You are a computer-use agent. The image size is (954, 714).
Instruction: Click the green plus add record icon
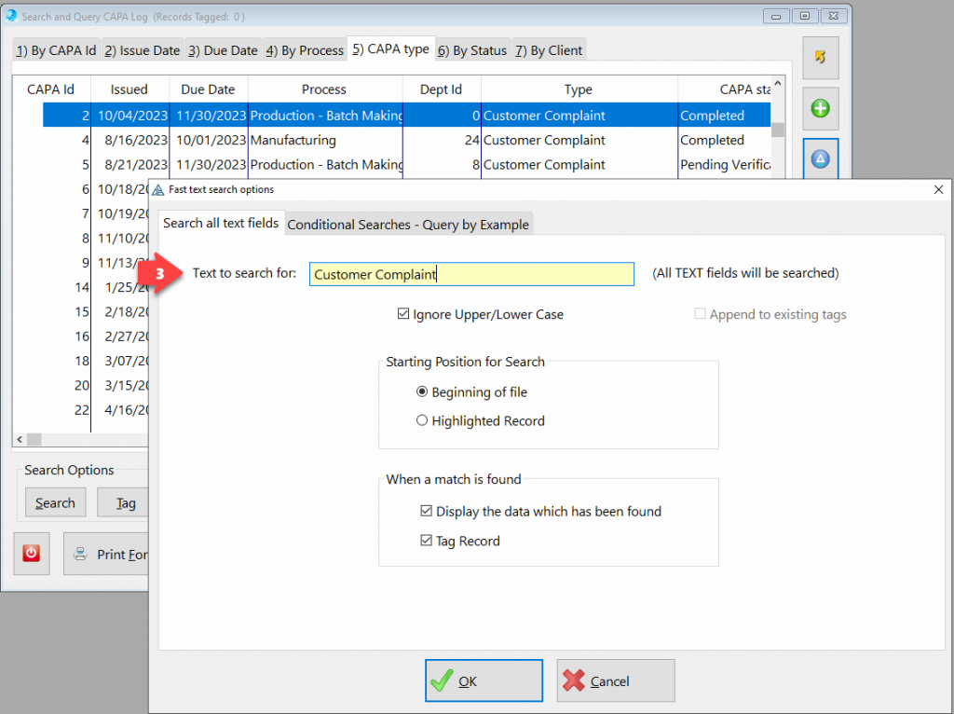[x=821, y=109]
